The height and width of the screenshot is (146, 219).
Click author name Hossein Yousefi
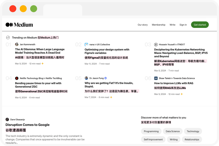(167, 45)
